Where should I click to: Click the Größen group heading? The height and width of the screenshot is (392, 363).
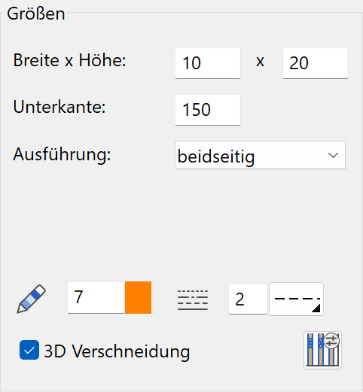pyautogui.click(x=36, y=14)
